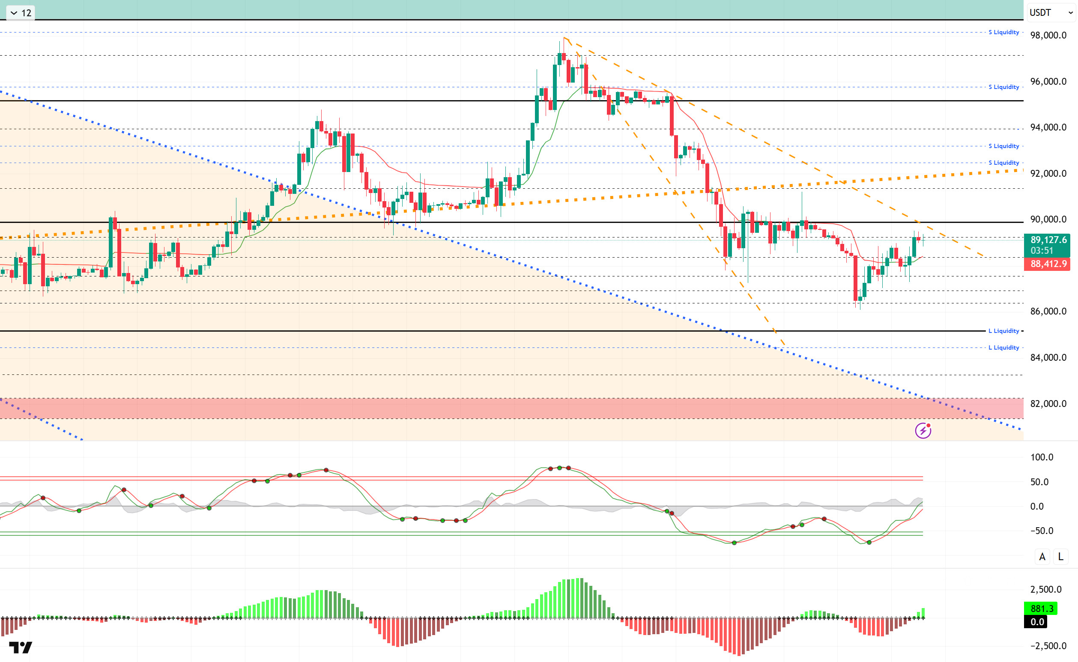Click the purple lightning bolt icon
Screen dimensions: 1078x662
pyautogui.click(x=923, y=430)
